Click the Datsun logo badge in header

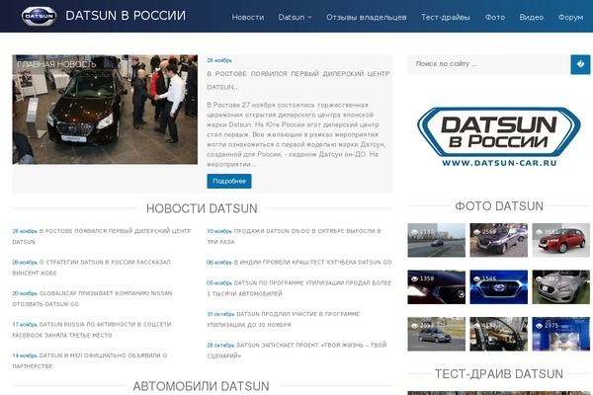coord(39,16)
